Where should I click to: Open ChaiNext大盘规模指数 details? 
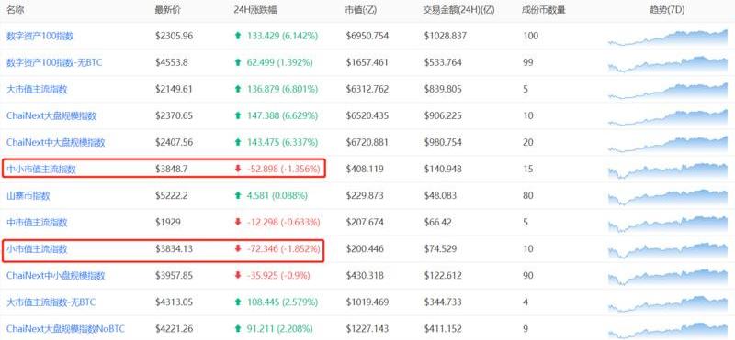(x=51, y=116)
